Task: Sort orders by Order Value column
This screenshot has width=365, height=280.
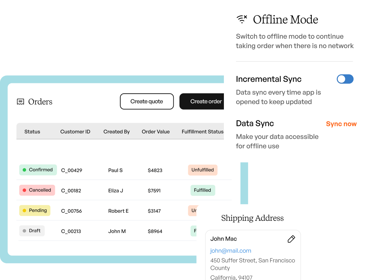Action: pyautogui.click(x=156, y=131)
